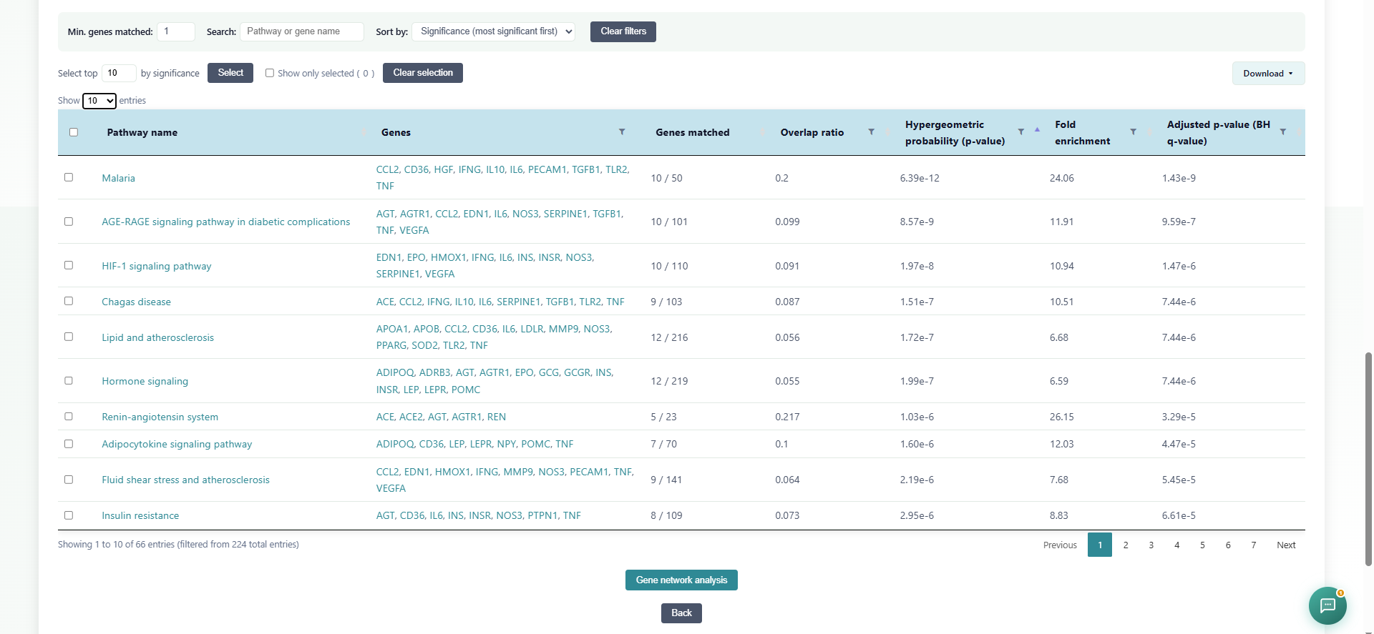1374x634 pixels.
Task: Check the Insulin resistance row checkbox
Action: pyautogui.click(x=69, y=515)
